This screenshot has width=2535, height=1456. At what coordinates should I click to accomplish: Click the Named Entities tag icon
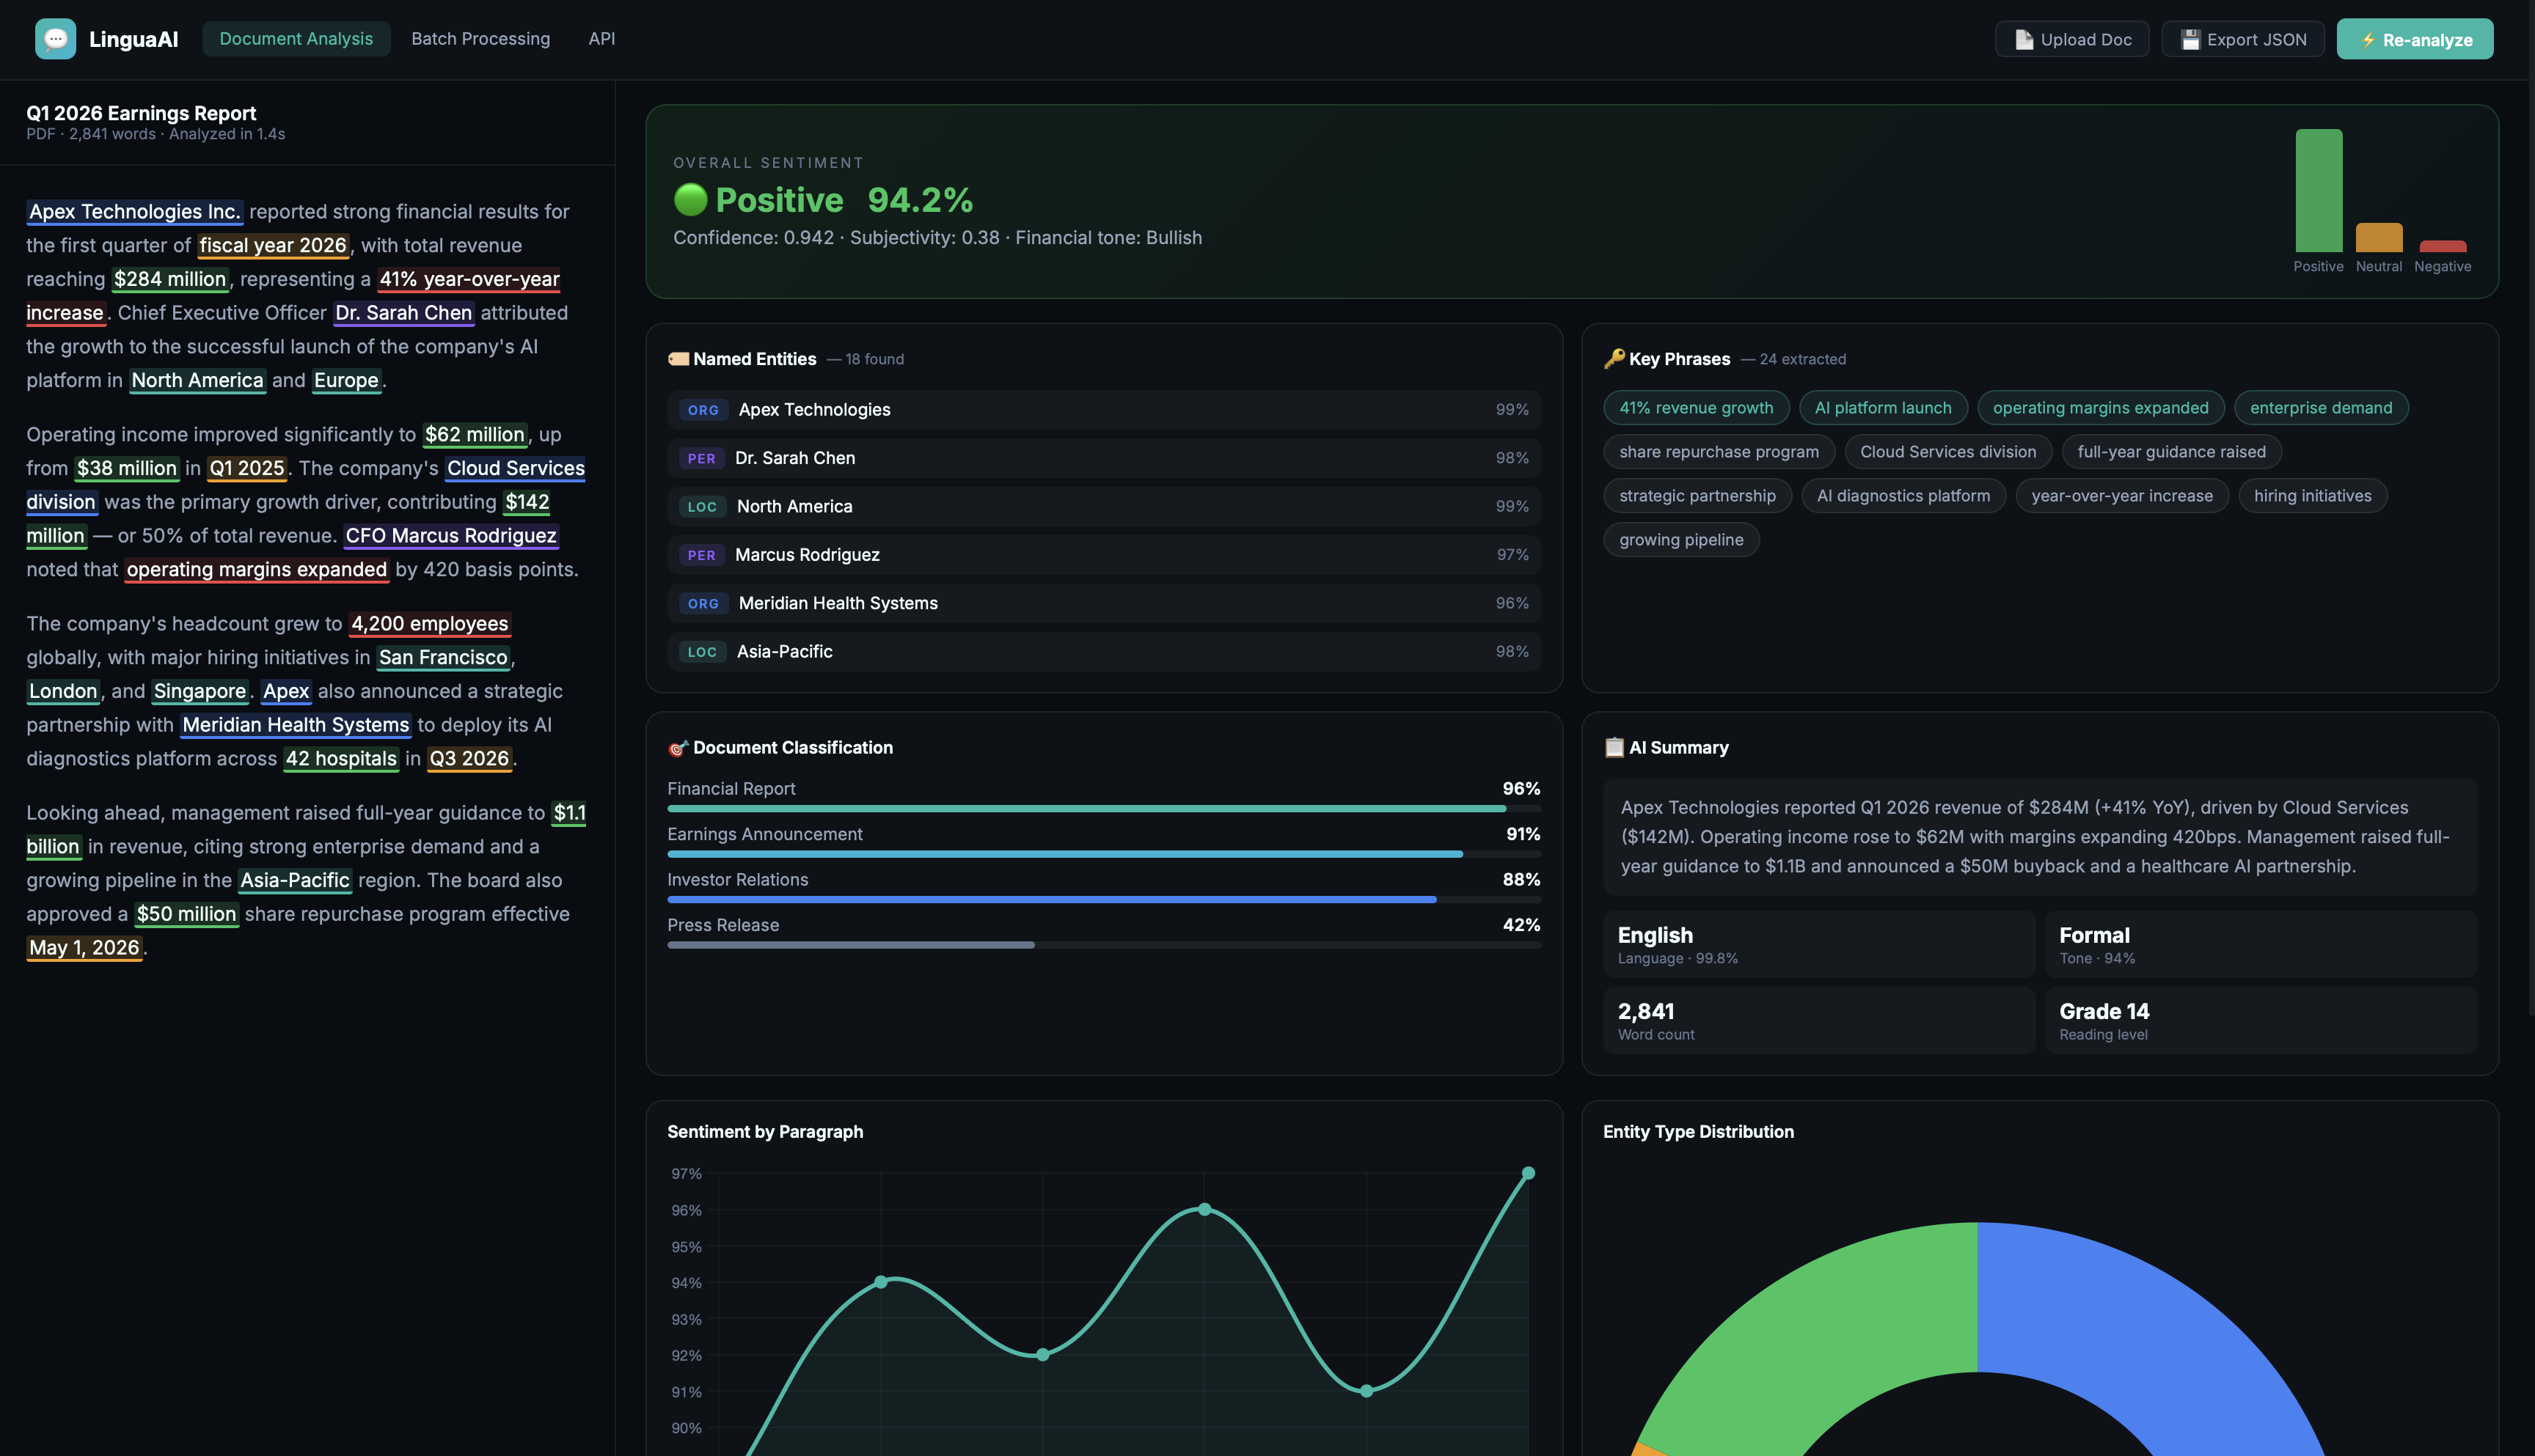[678, 359]
